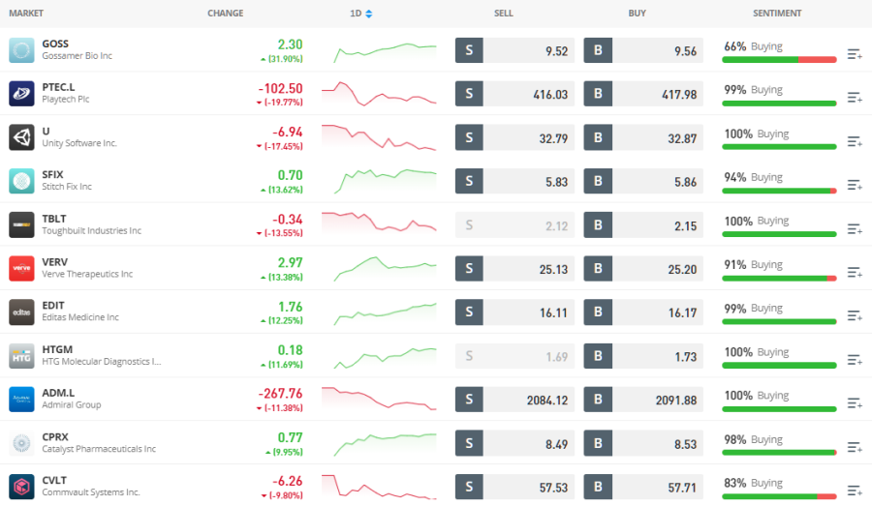Buy CPRX at 8.53
Screen dimensions: 872x506
[643, 443]
